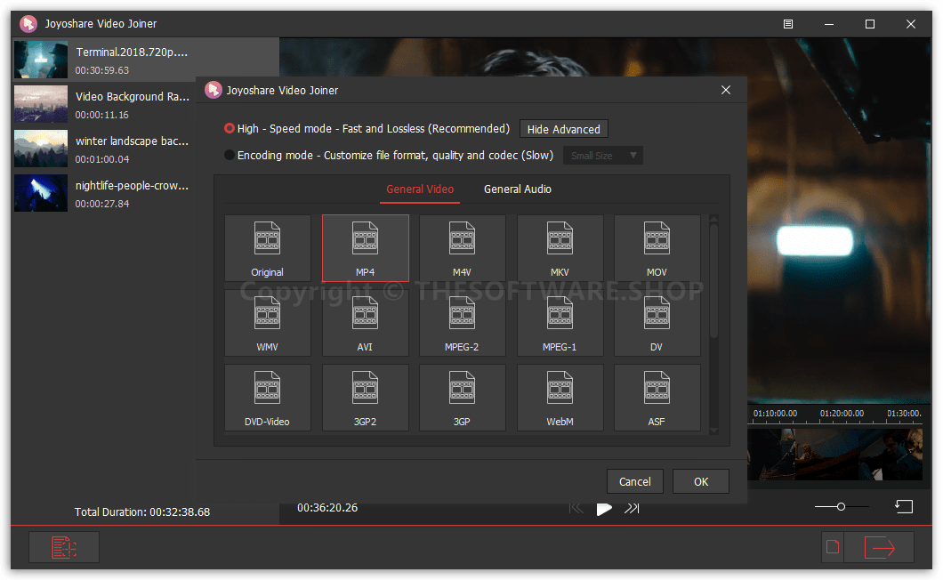This screenshot has height=580, width=943.
Task: Switch to the General Audio tab
Action: coord(517,189)
